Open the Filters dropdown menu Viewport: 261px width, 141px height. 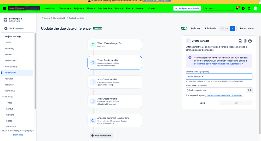click(x=91, y=8)
